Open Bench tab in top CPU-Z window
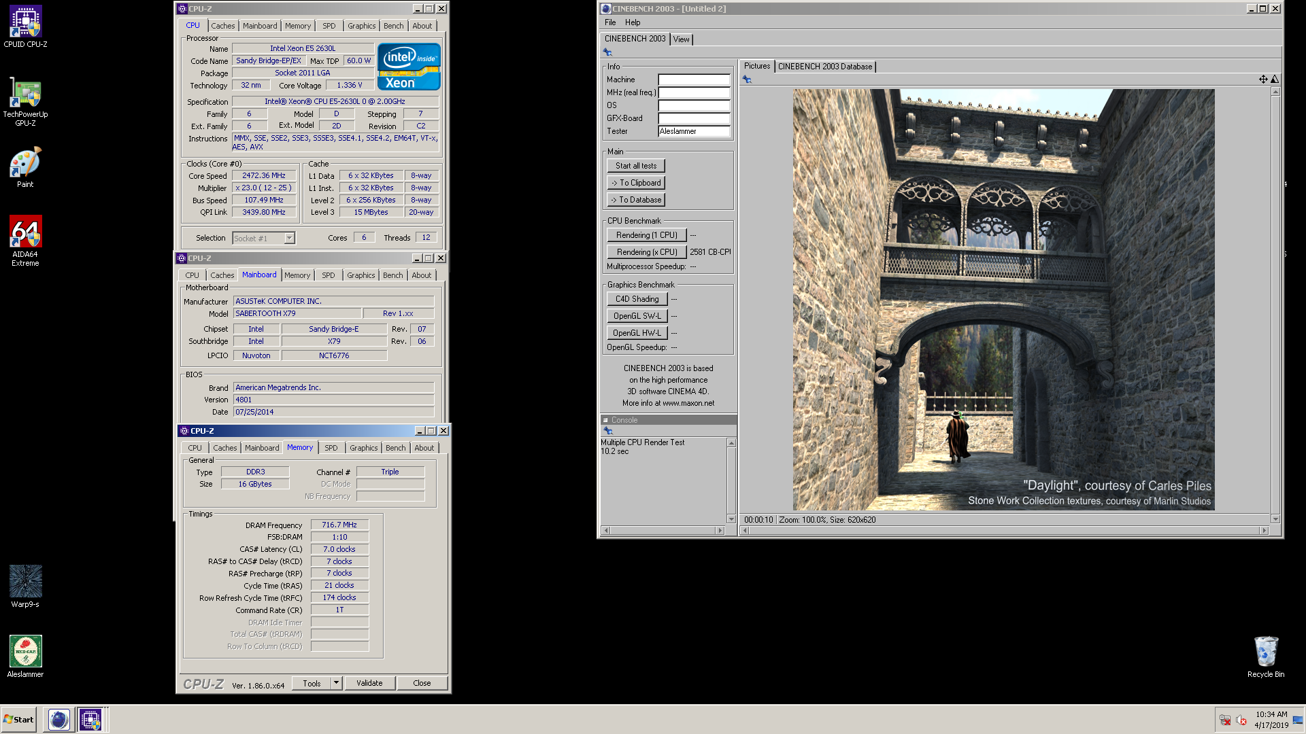Viewport: 1306px width, 734px height. tap(393, 26)
